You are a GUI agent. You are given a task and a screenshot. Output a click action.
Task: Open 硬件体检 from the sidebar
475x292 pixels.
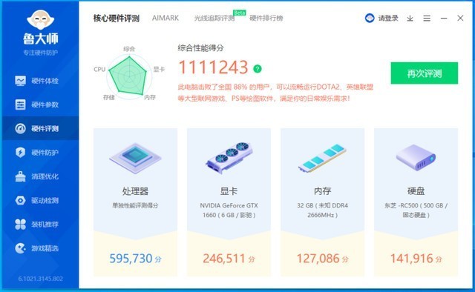(x=40, y=81)
